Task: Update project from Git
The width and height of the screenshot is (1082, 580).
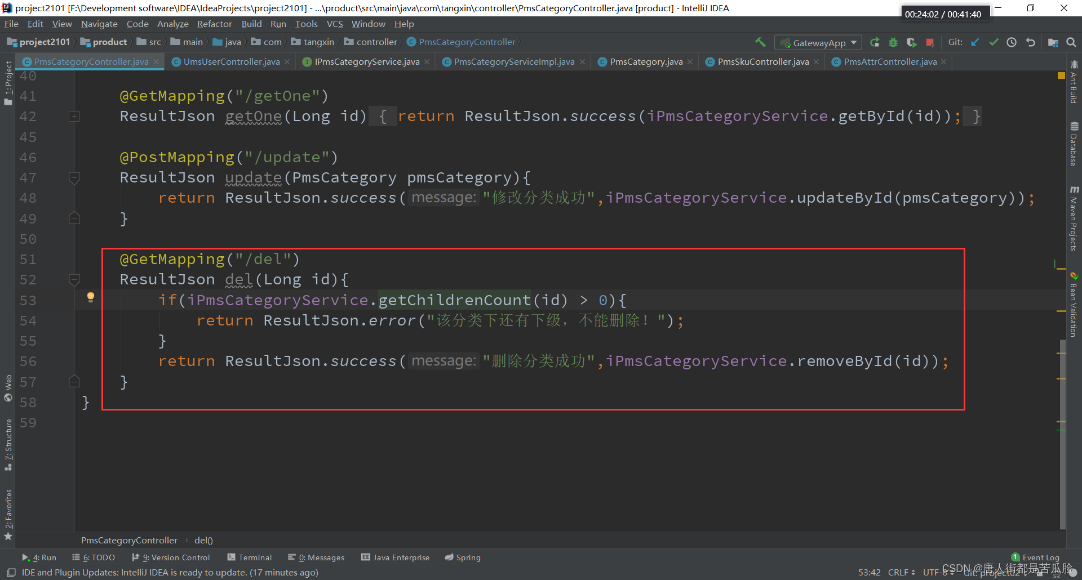Action: coord(975,42)
